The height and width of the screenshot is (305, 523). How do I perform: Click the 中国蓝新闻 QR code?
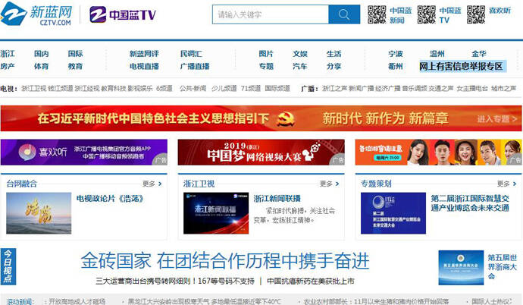tap(377, 14)
